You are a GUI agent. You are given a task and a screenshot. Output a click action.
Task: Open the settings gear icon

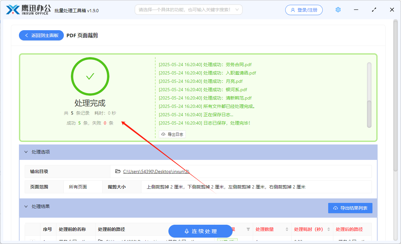coord(338,10)
